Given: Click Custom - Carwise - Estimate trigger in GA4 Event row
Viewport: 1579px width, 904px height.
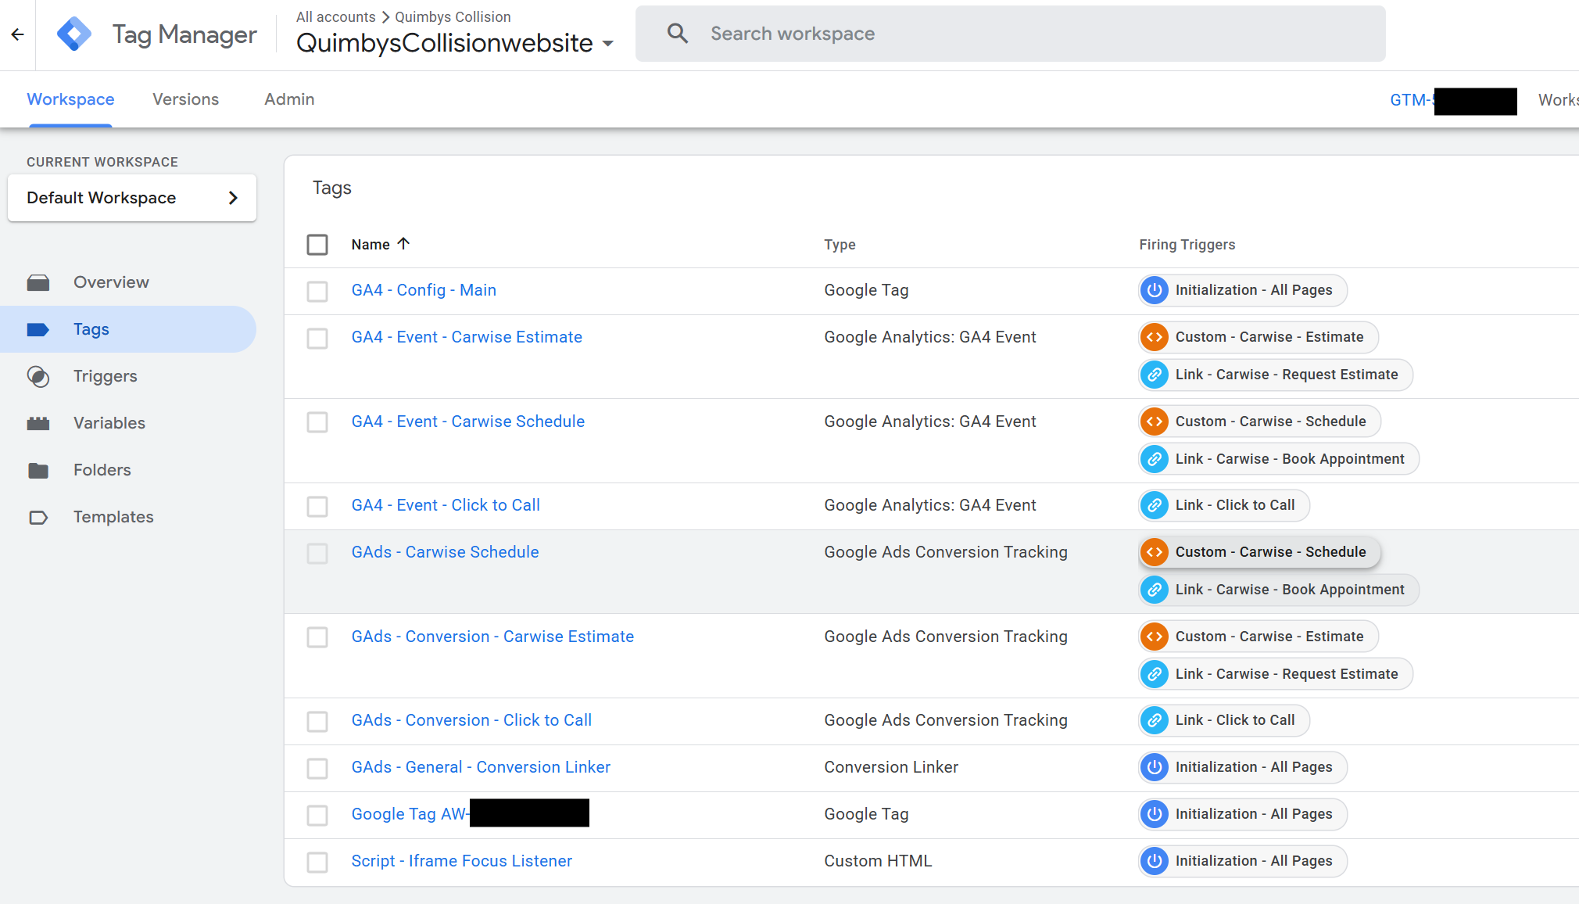Looking at the screenshot, I should point(1259,337).
